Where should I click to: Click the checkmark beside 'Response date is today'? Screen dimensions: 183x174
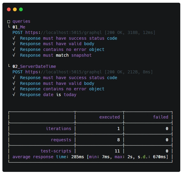(x=14, y=95)
